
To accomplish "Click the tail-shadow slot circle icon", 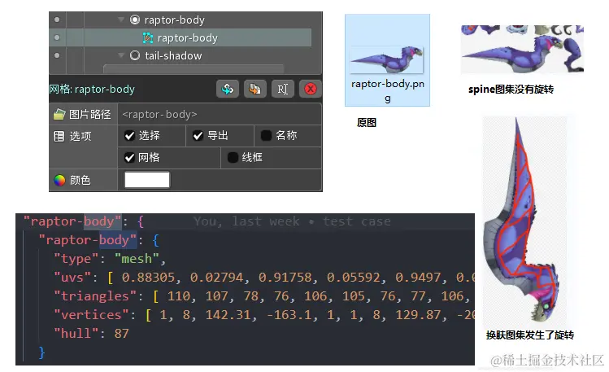I will click(x=135, y=55).
